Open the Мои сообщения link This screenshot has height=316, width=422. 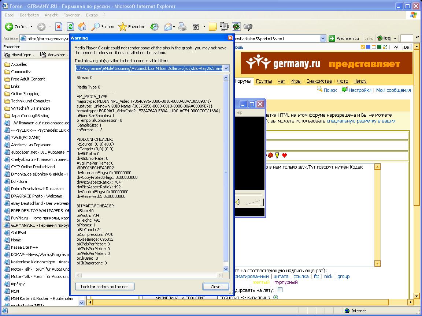point(393,90)
